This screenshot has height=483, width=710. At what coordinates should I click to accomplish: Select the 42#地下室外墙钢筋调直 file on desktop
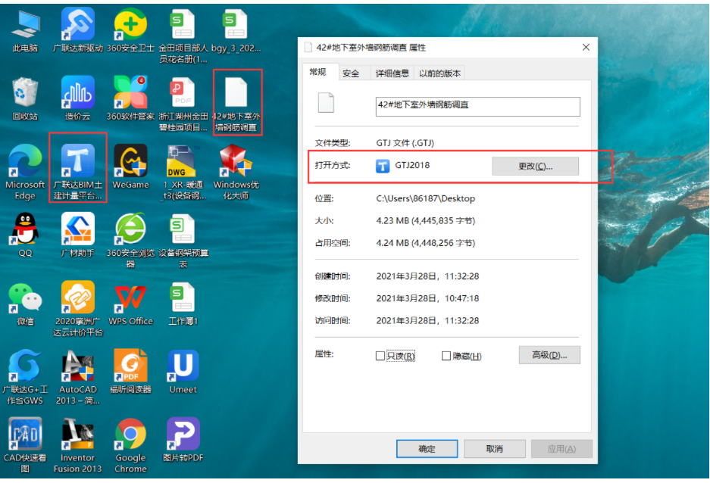(236, 104)
